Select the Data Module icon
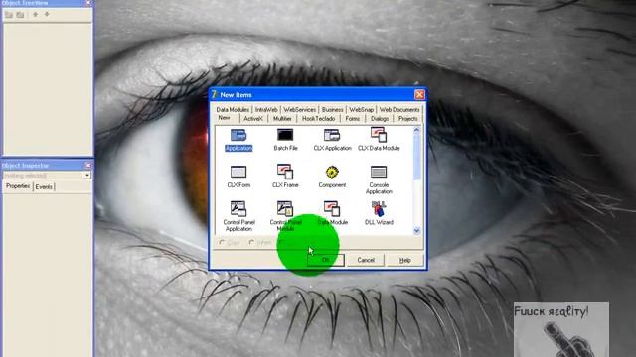 [x=332, y=209]
